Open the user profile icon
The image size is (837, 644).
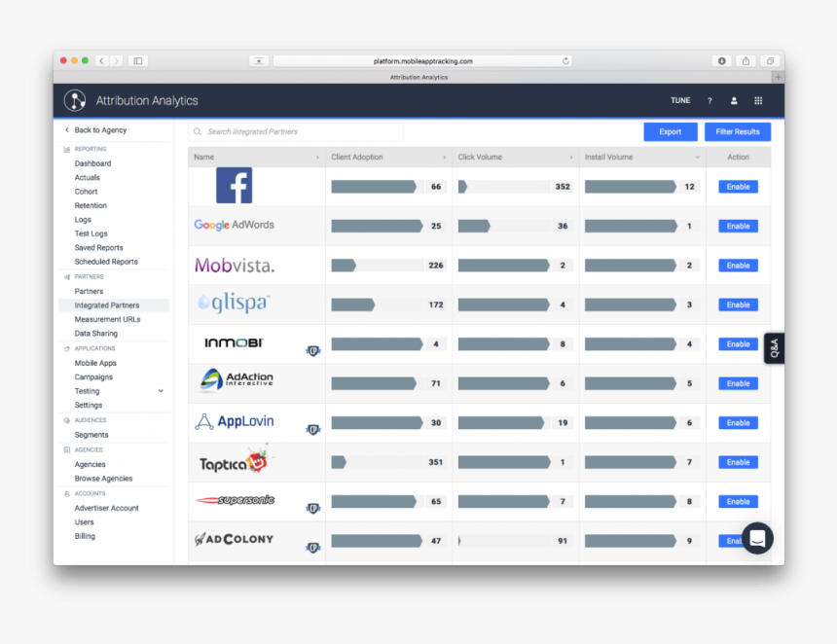(x=734, y=101)
